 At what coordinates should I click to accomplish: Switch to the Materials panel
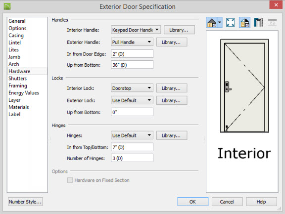click(18, 107)
